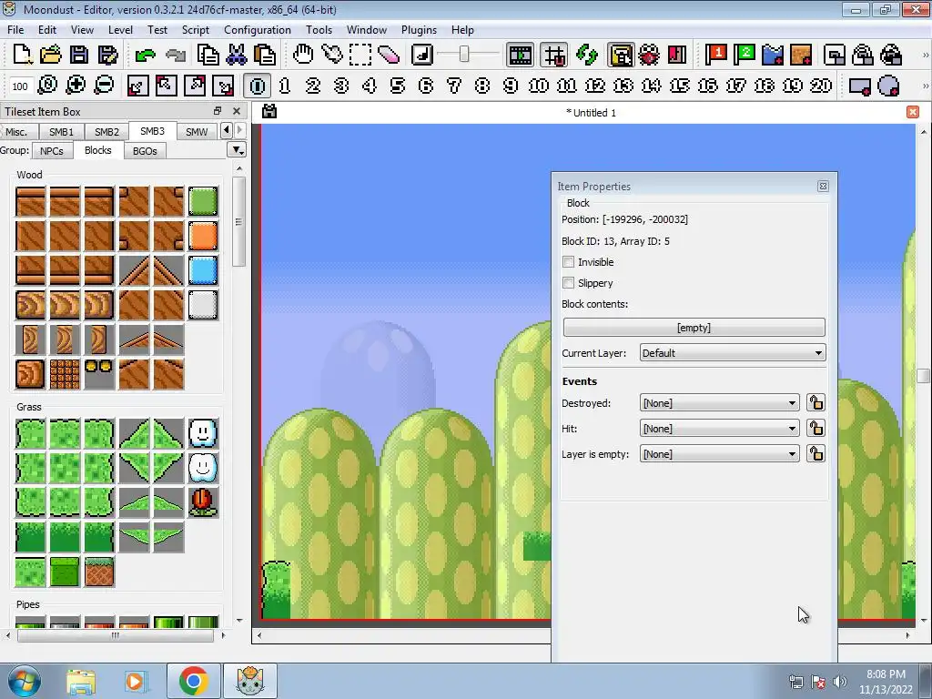This screenshot has width=932, height=699.
Task: Expand the section toolbar overflow chevron
Action: [x=925, y=86]
